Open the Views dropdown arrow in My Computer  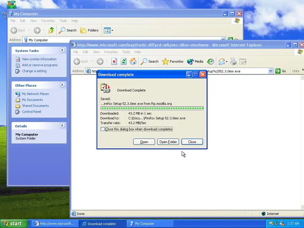coord(112,31)
